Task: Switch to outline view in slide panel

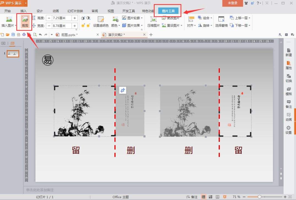Action: tap(3, 44)
